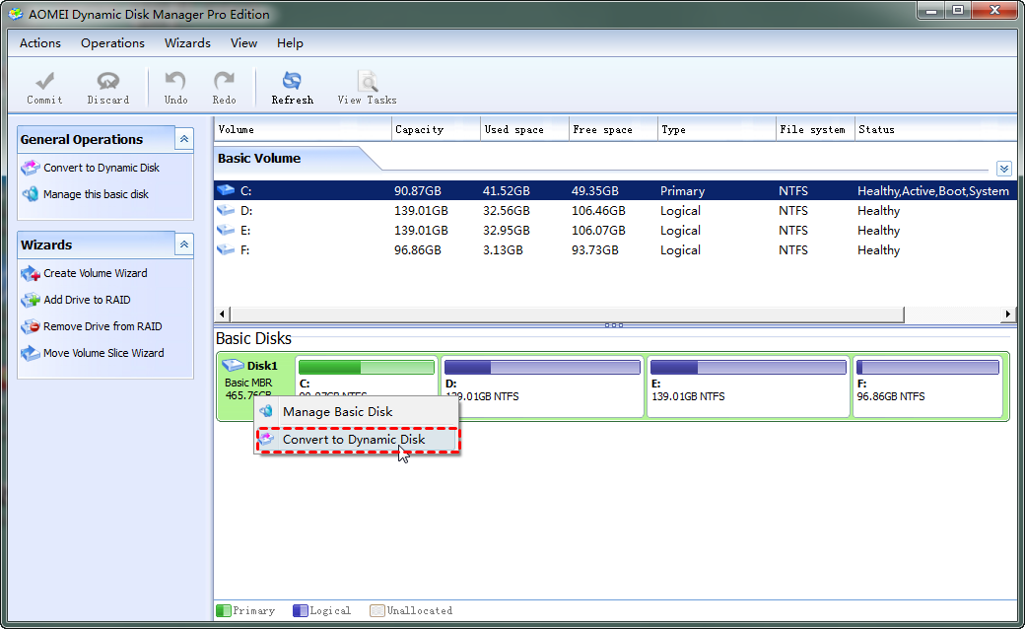Launch Create Volume Wizard link
The height and width of the screenshot is (629, 1025).
point(96,273)
